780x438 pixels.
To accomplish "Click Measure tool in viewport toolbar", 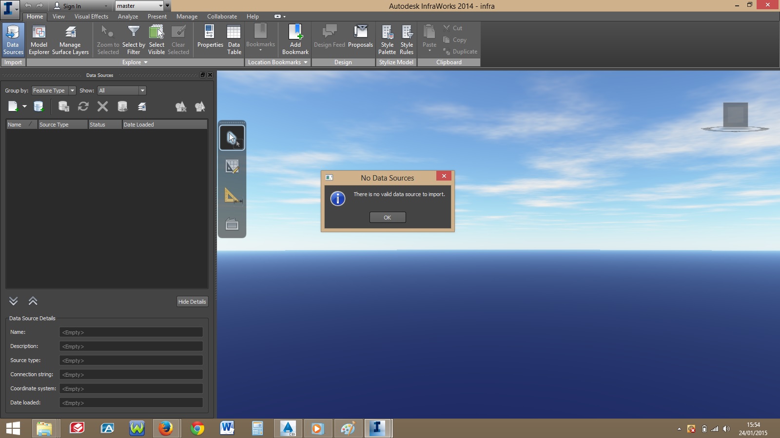I will (x=233, y=196).
